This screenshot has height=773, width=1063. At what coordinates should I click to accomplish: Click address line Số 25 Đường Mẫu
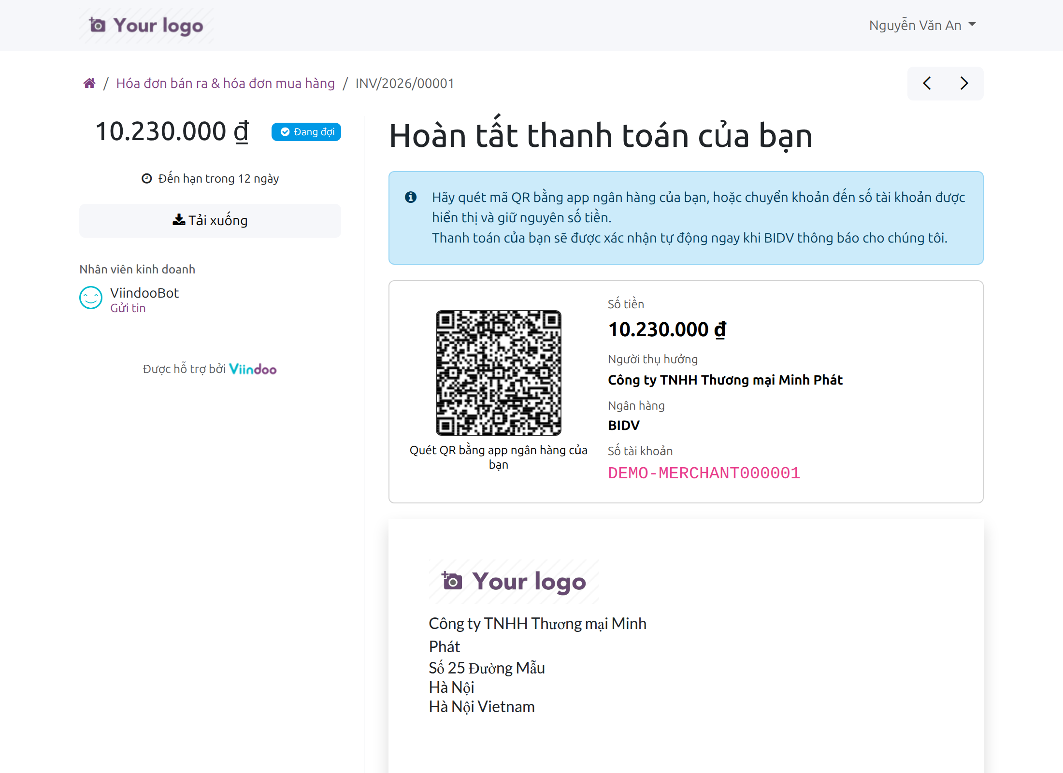point(487,668)
